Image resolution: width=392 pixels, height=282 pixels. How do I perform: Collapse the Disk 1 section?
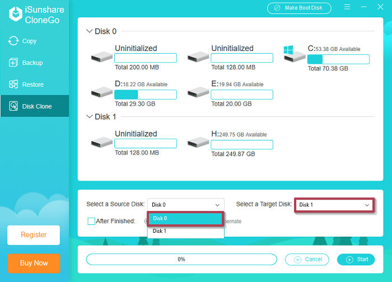click(90, 116)
